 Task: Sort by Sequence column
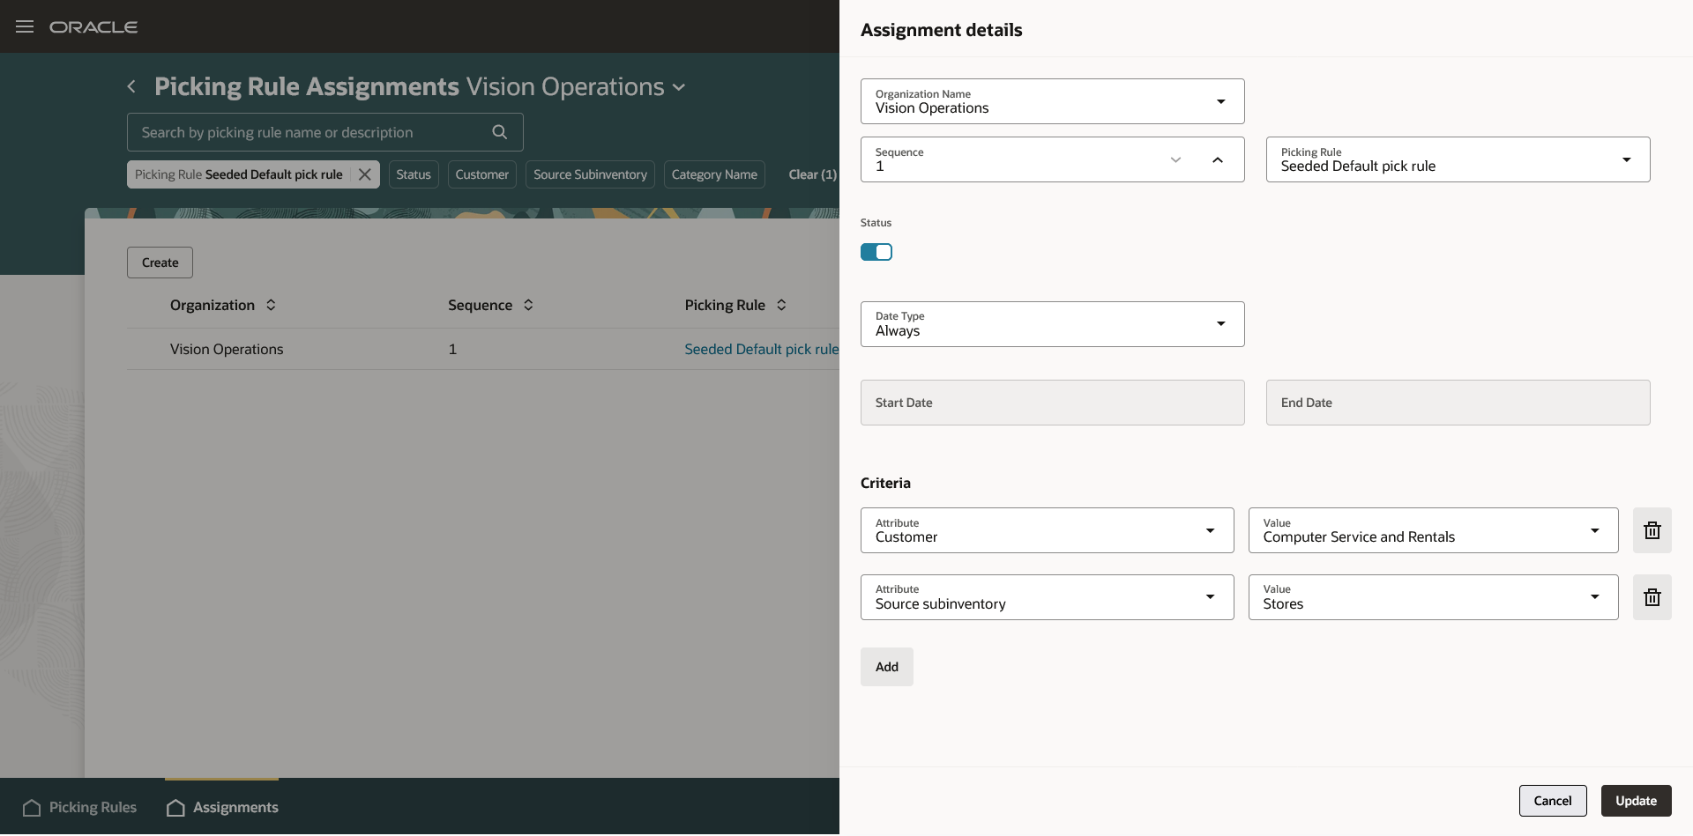[x=528, y=305]
